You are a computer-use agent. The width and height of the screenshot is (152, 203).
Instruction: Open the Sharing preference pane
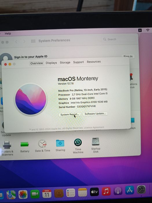pyautogui.click(x=60, y=146)
